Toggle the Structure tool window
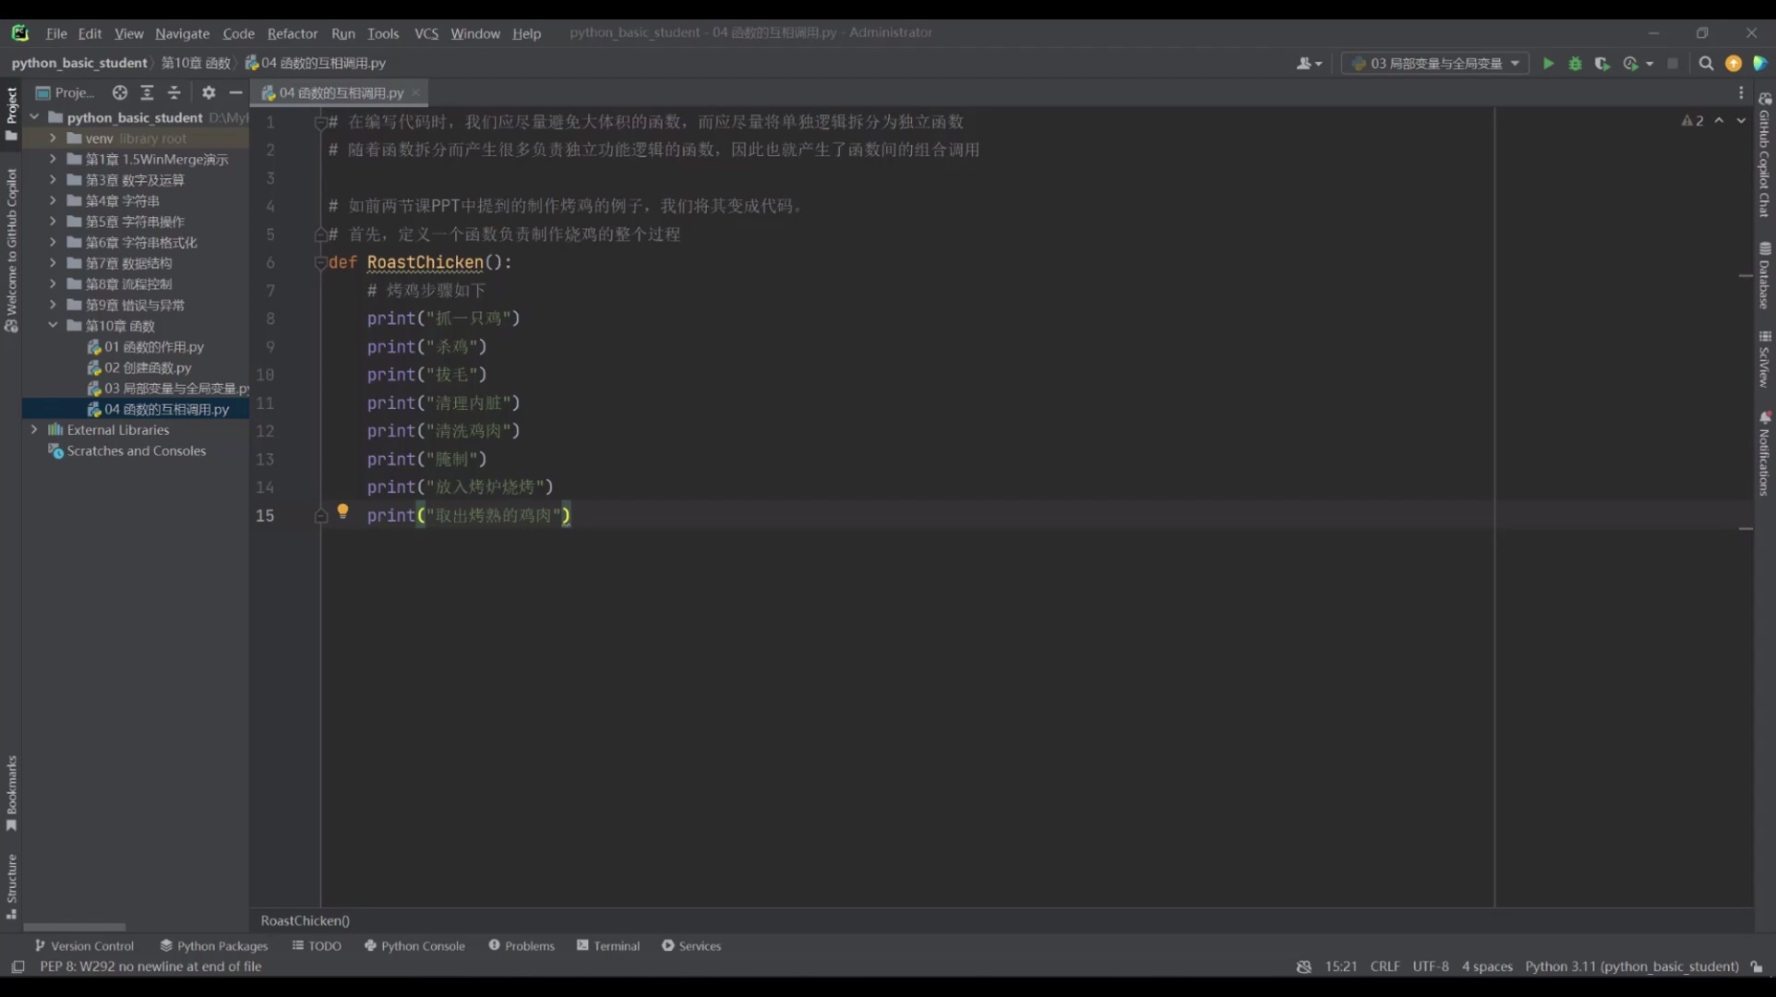Screen dimensions: 1776x997 (x=10, y=882)
